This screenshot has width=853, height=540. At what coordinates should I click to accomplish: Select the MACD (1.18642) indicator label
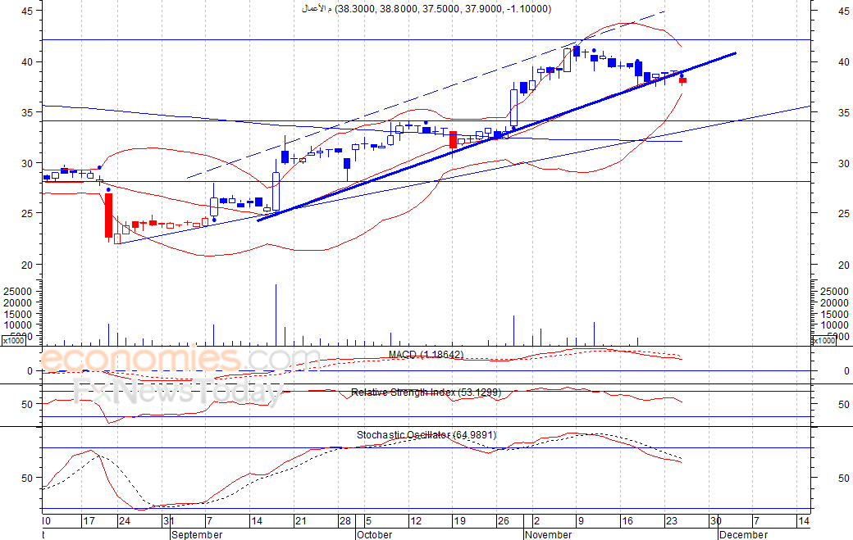point(426,355)
